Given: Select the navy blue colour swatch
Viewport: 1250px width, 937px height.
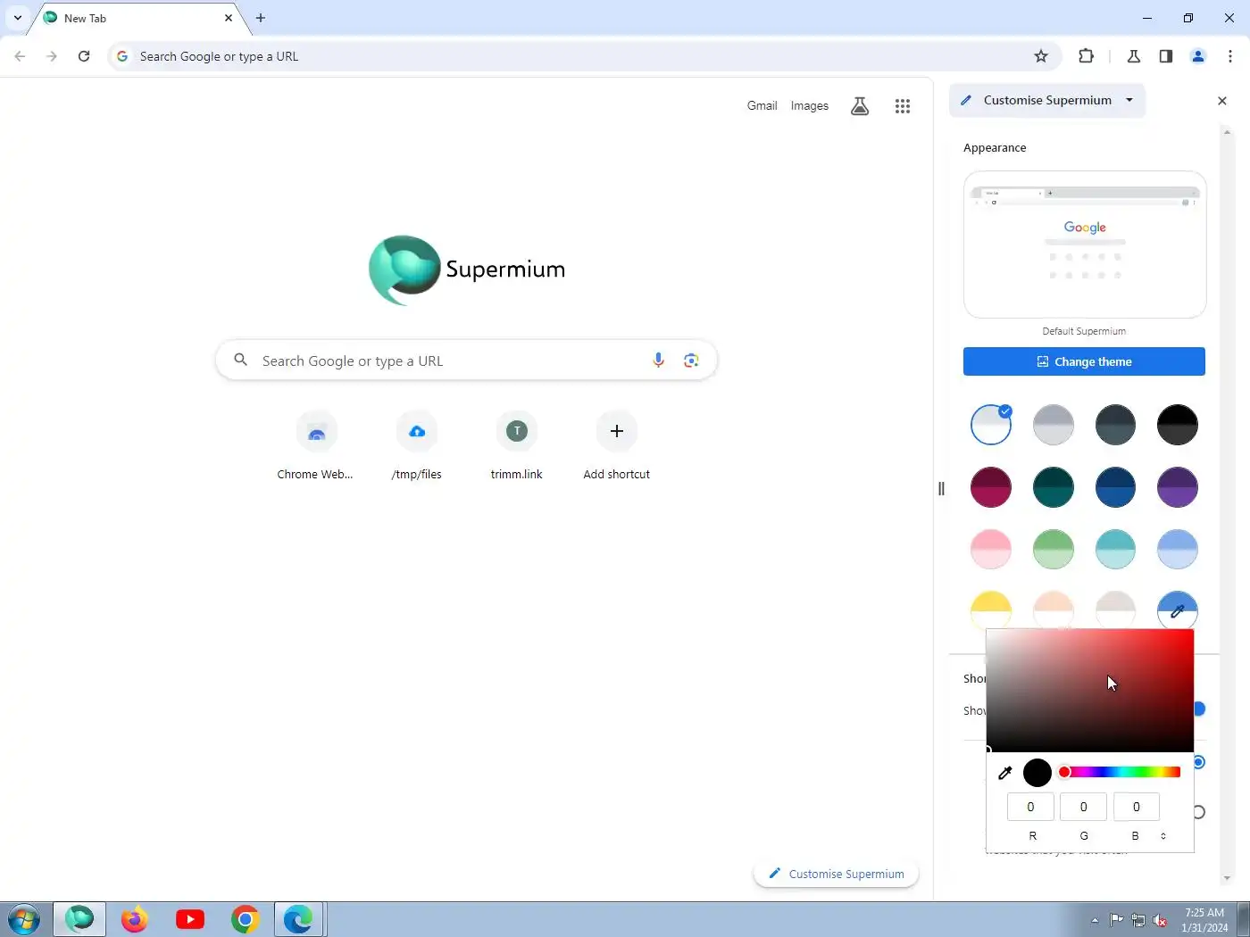Looking at the screenshot, I should pos(1115,487).
